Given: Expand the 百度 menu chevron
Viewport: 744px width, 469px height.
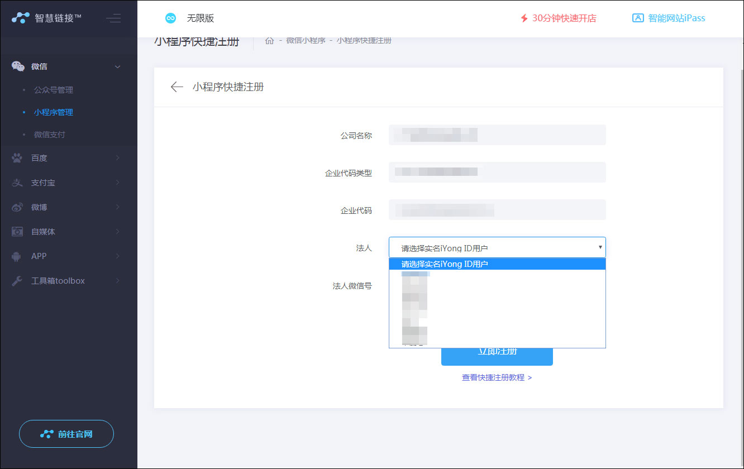Looking at the screenshot, I should point(117,158).
